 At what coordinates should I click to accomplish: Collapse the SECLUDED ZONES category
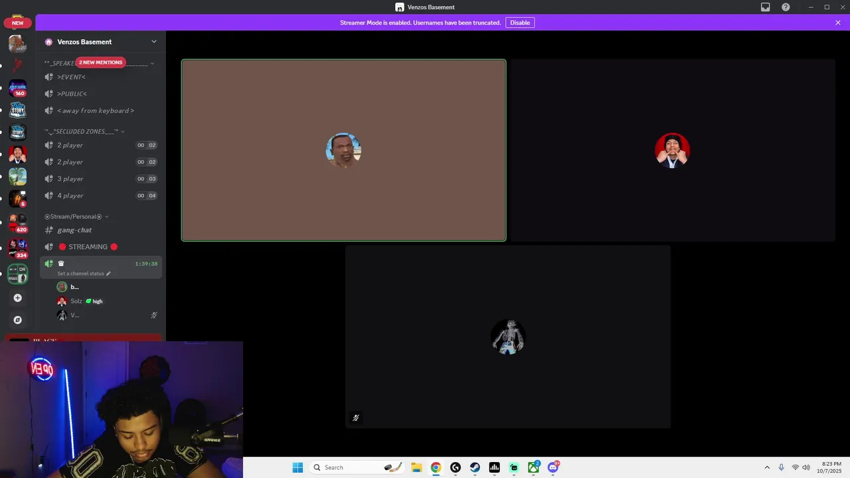[84, 131]
